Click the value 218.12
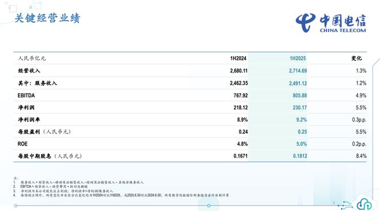 [x=241, y=108]
